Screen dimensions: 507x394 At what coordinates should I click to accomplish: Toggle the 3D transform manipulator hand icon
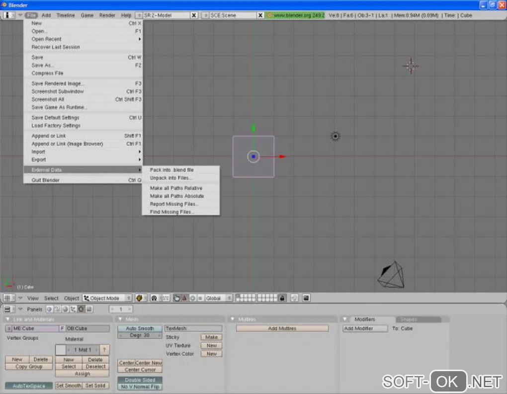point(176,298)
